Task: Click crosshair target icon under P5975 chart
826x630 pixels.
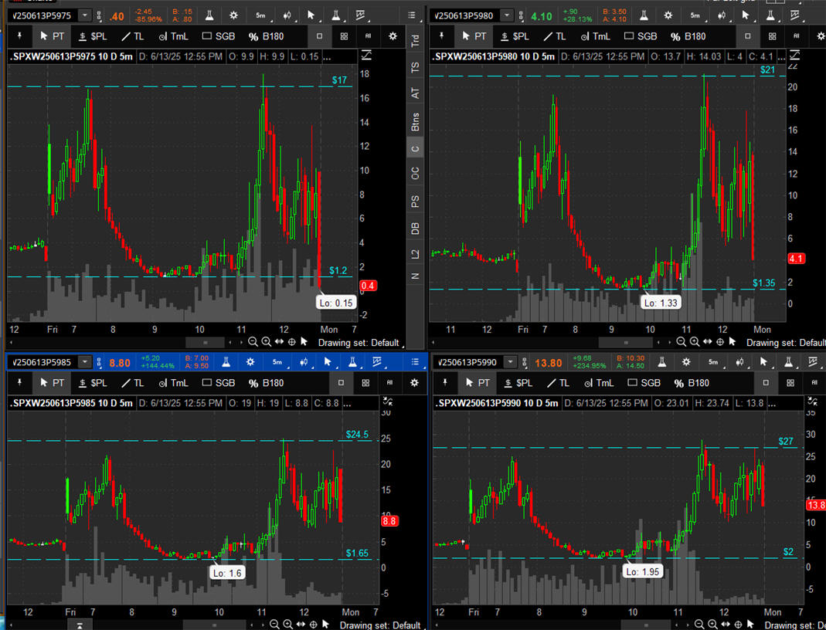Action: tap(291, 342)
